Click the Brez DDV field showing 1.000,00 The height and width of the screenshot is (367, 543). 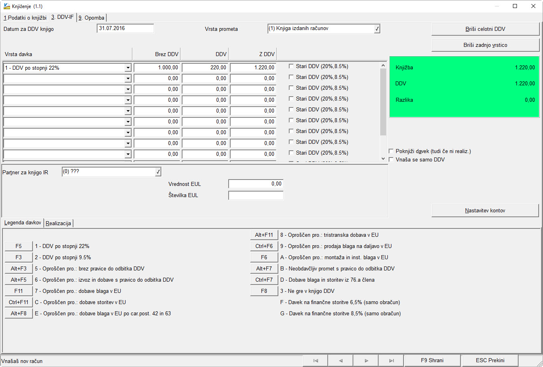[157, 68]
